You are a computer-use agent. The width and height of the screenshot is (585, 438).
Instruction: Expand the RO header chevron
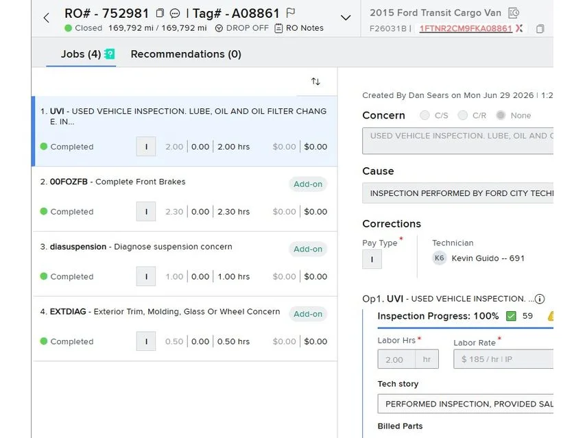[x=346, y=18]
